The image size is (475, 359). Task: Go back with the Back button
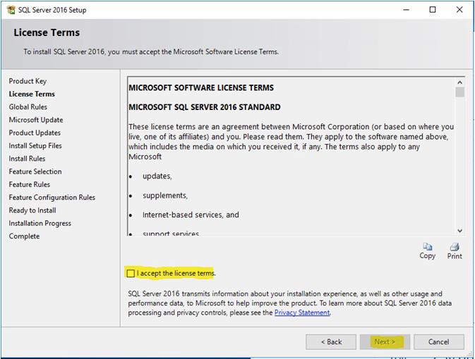[x=330, y=341]
